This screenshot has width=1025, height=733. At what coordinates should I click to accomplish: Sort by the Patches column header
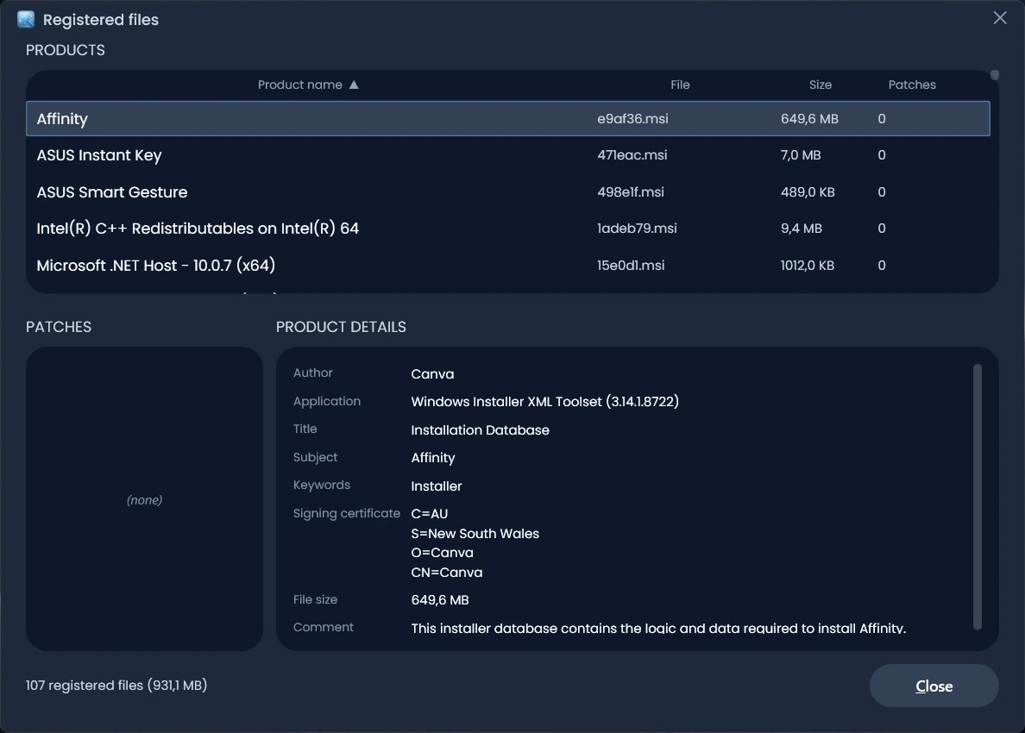911,85
